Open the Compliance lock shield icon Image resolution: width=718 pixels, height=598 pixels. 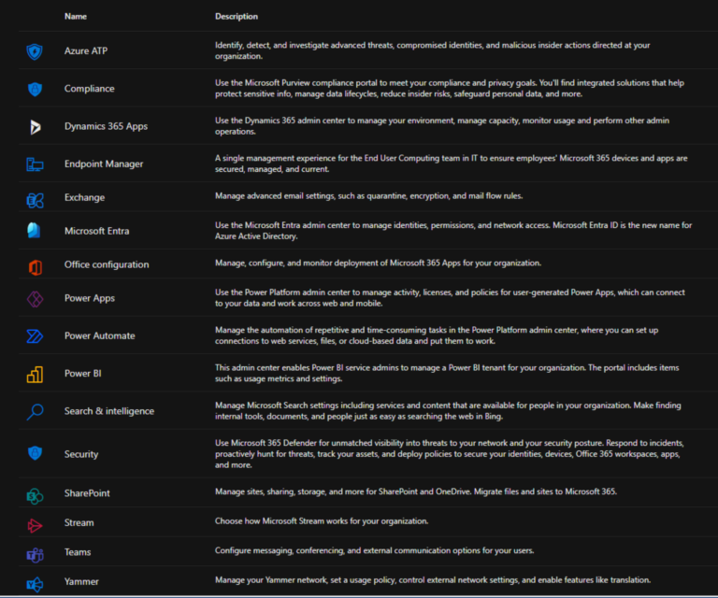(35, 89)
